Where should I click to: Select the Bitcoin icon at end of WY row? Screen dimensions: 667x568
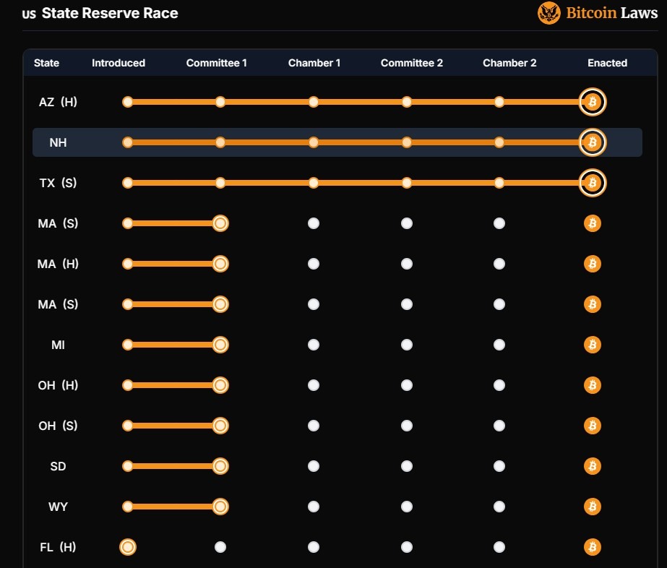(592, 507)
